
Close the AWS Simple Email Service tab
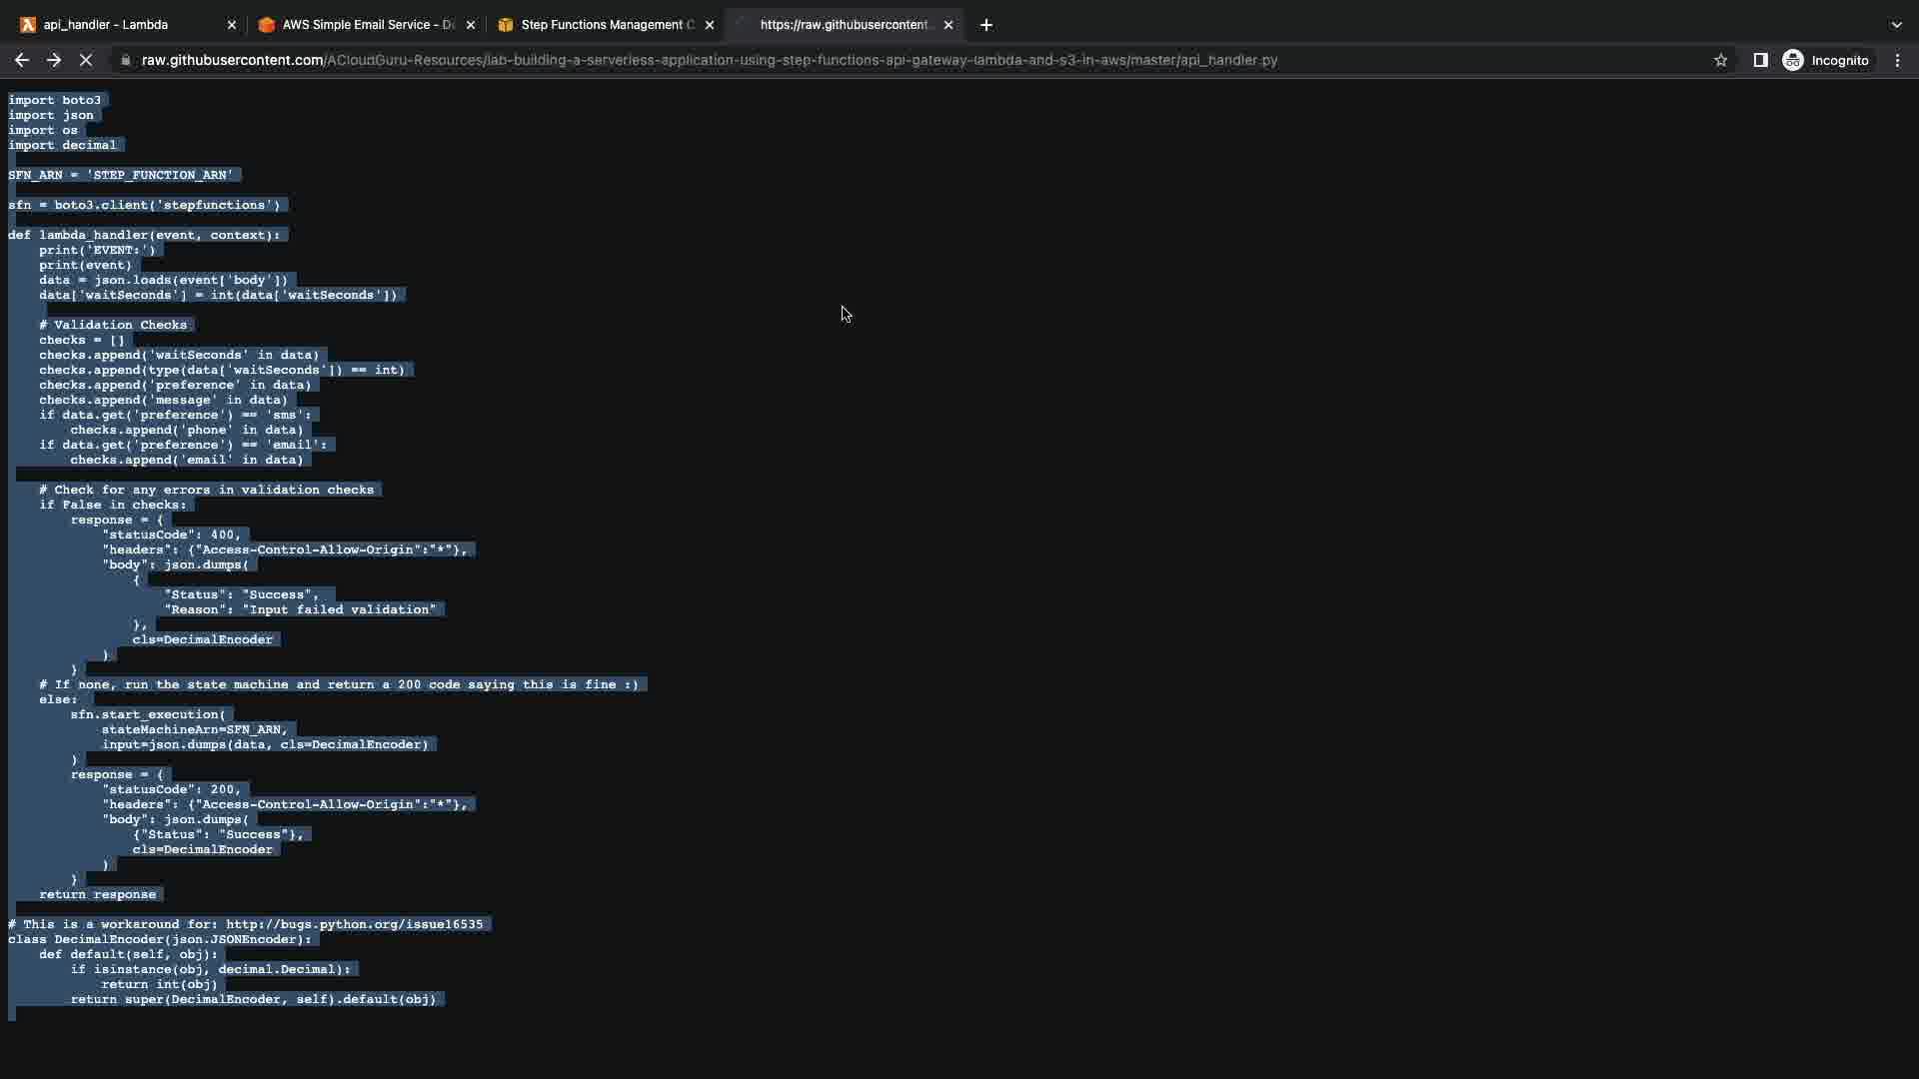[x=471, y=25]
